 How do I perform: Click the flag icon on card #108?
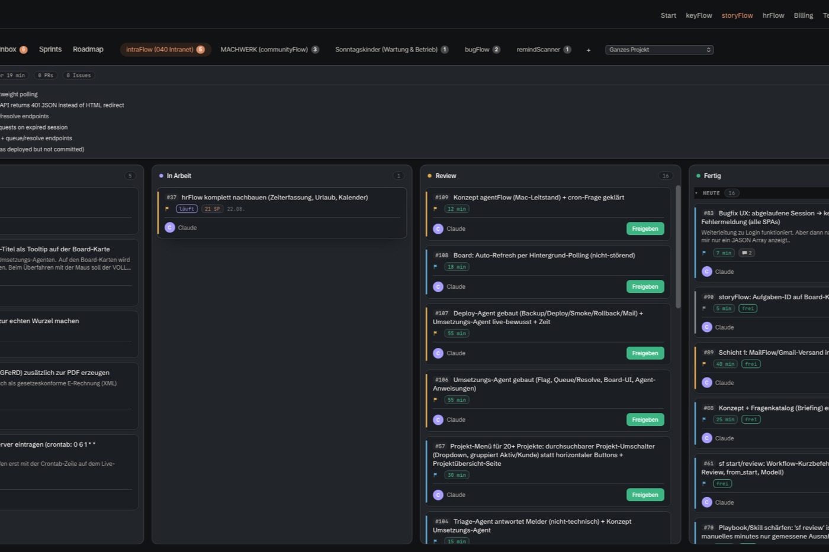435,267
